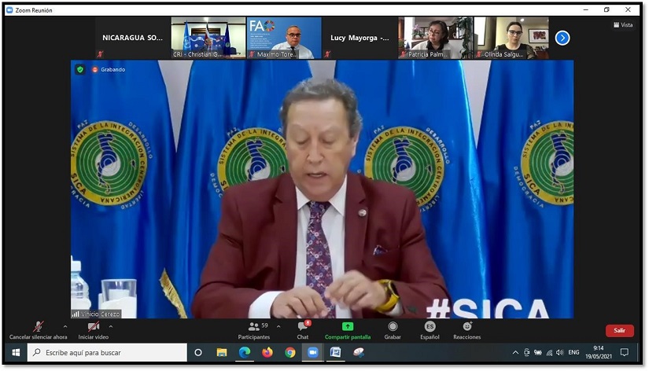Click green encryption shield icon
The image size is (649, 371).
pos(80,69)
